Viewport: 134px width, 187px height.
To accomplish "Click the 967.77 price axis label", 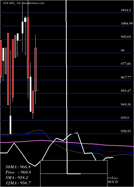I will [126, 77].
